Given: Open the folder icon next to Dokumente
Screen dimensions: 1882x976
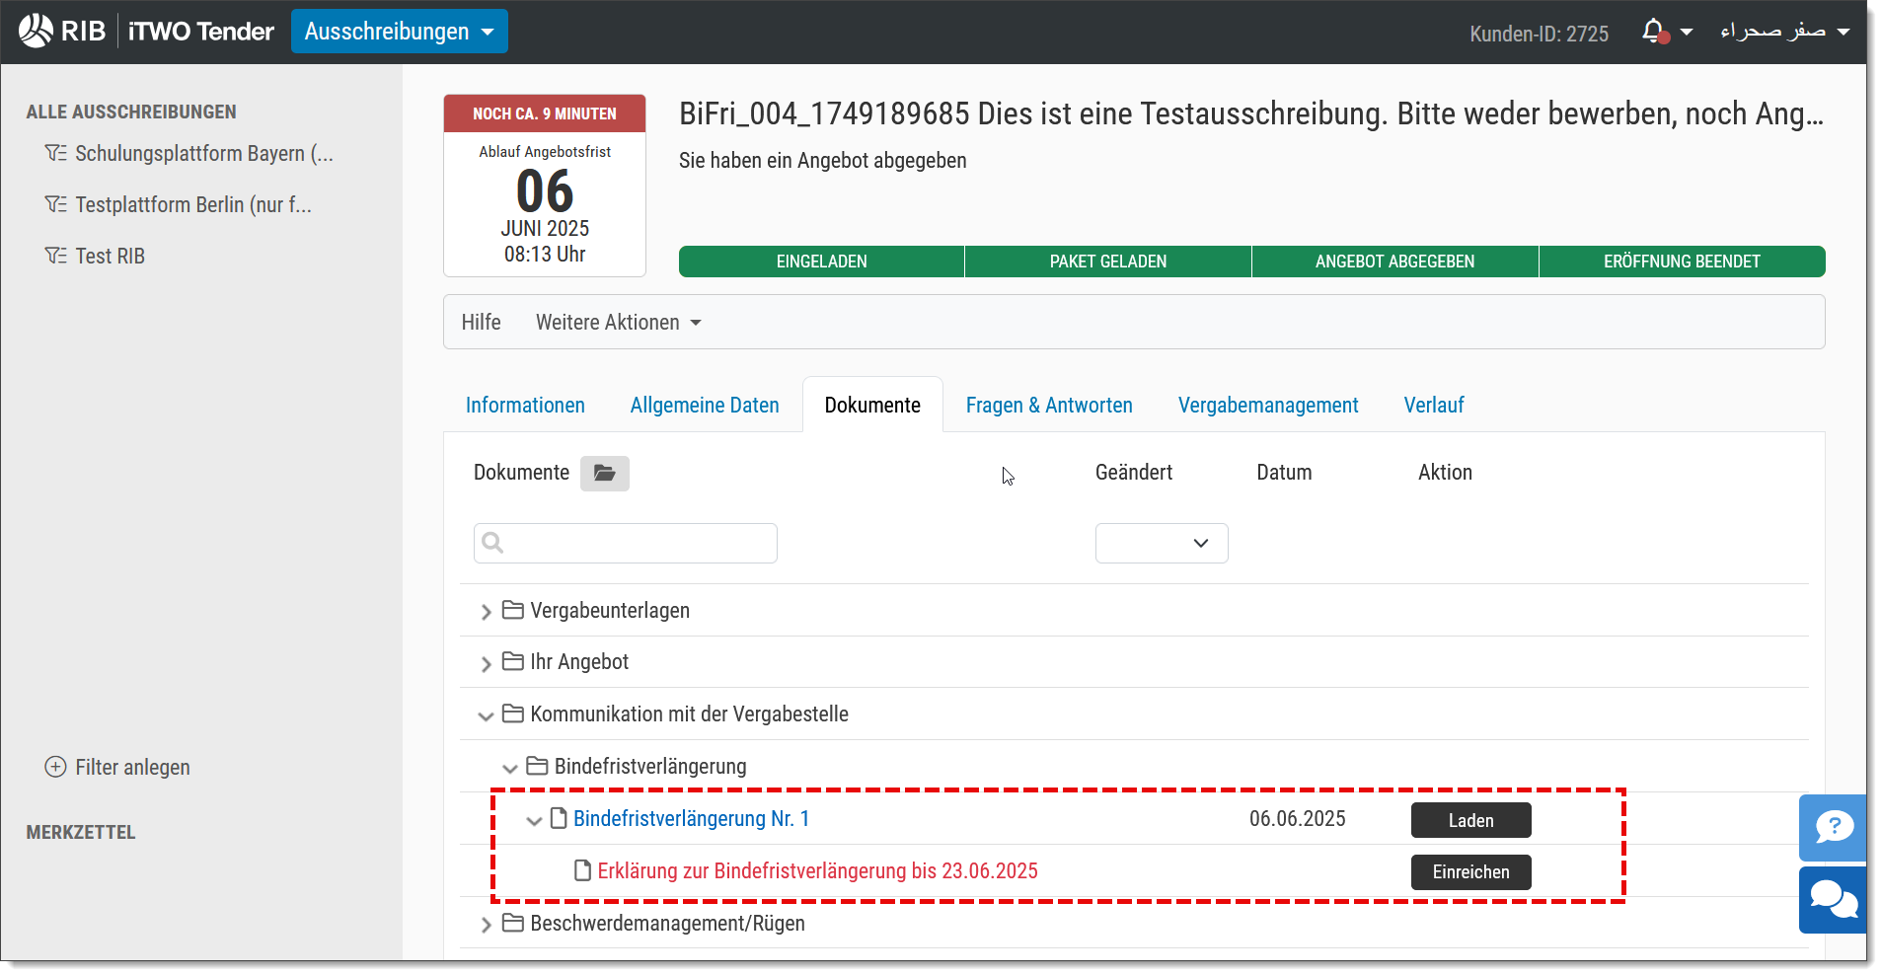Looking at the screenshot, I should point(605,474).
